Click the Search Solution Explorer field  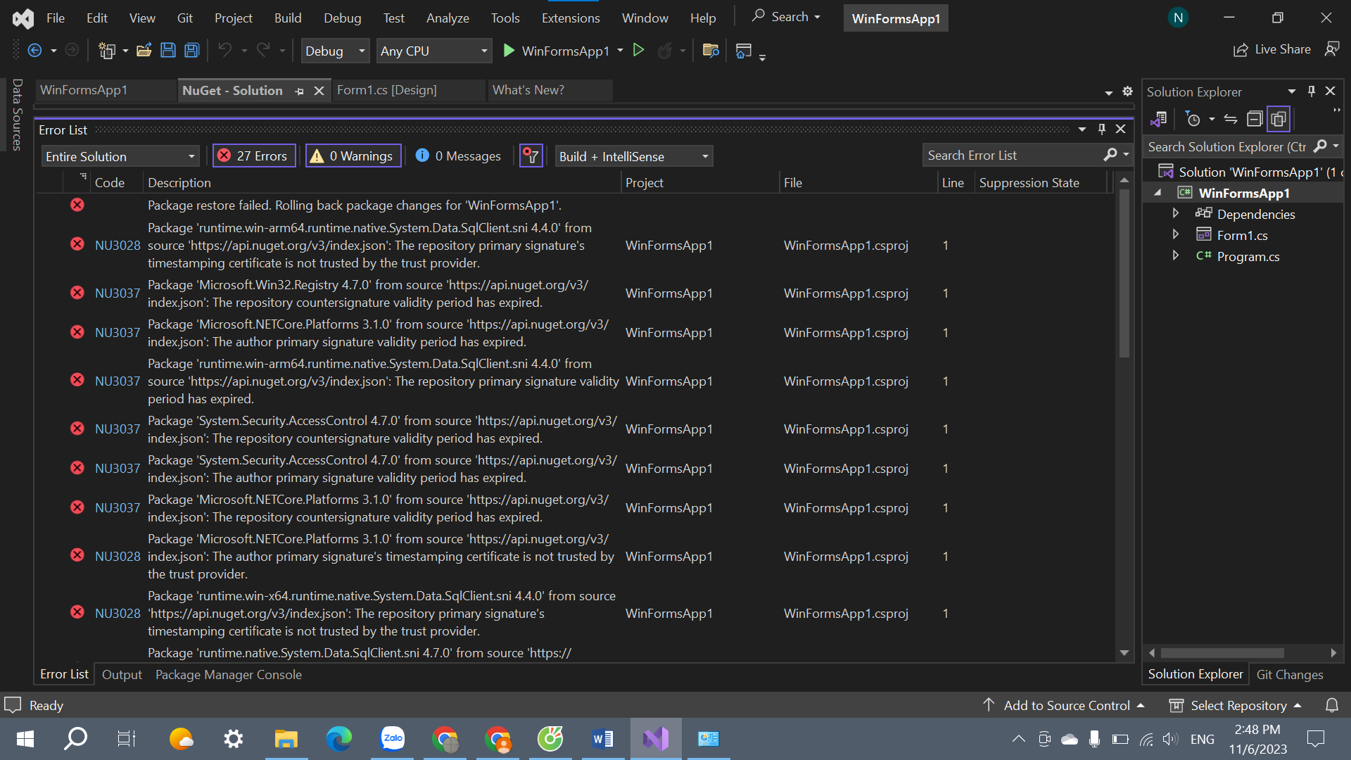click(x=1228, y=146)
